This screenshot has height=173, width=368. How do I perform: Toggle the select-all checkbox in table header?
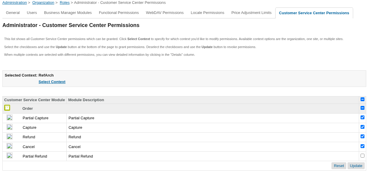click(362, 99)
